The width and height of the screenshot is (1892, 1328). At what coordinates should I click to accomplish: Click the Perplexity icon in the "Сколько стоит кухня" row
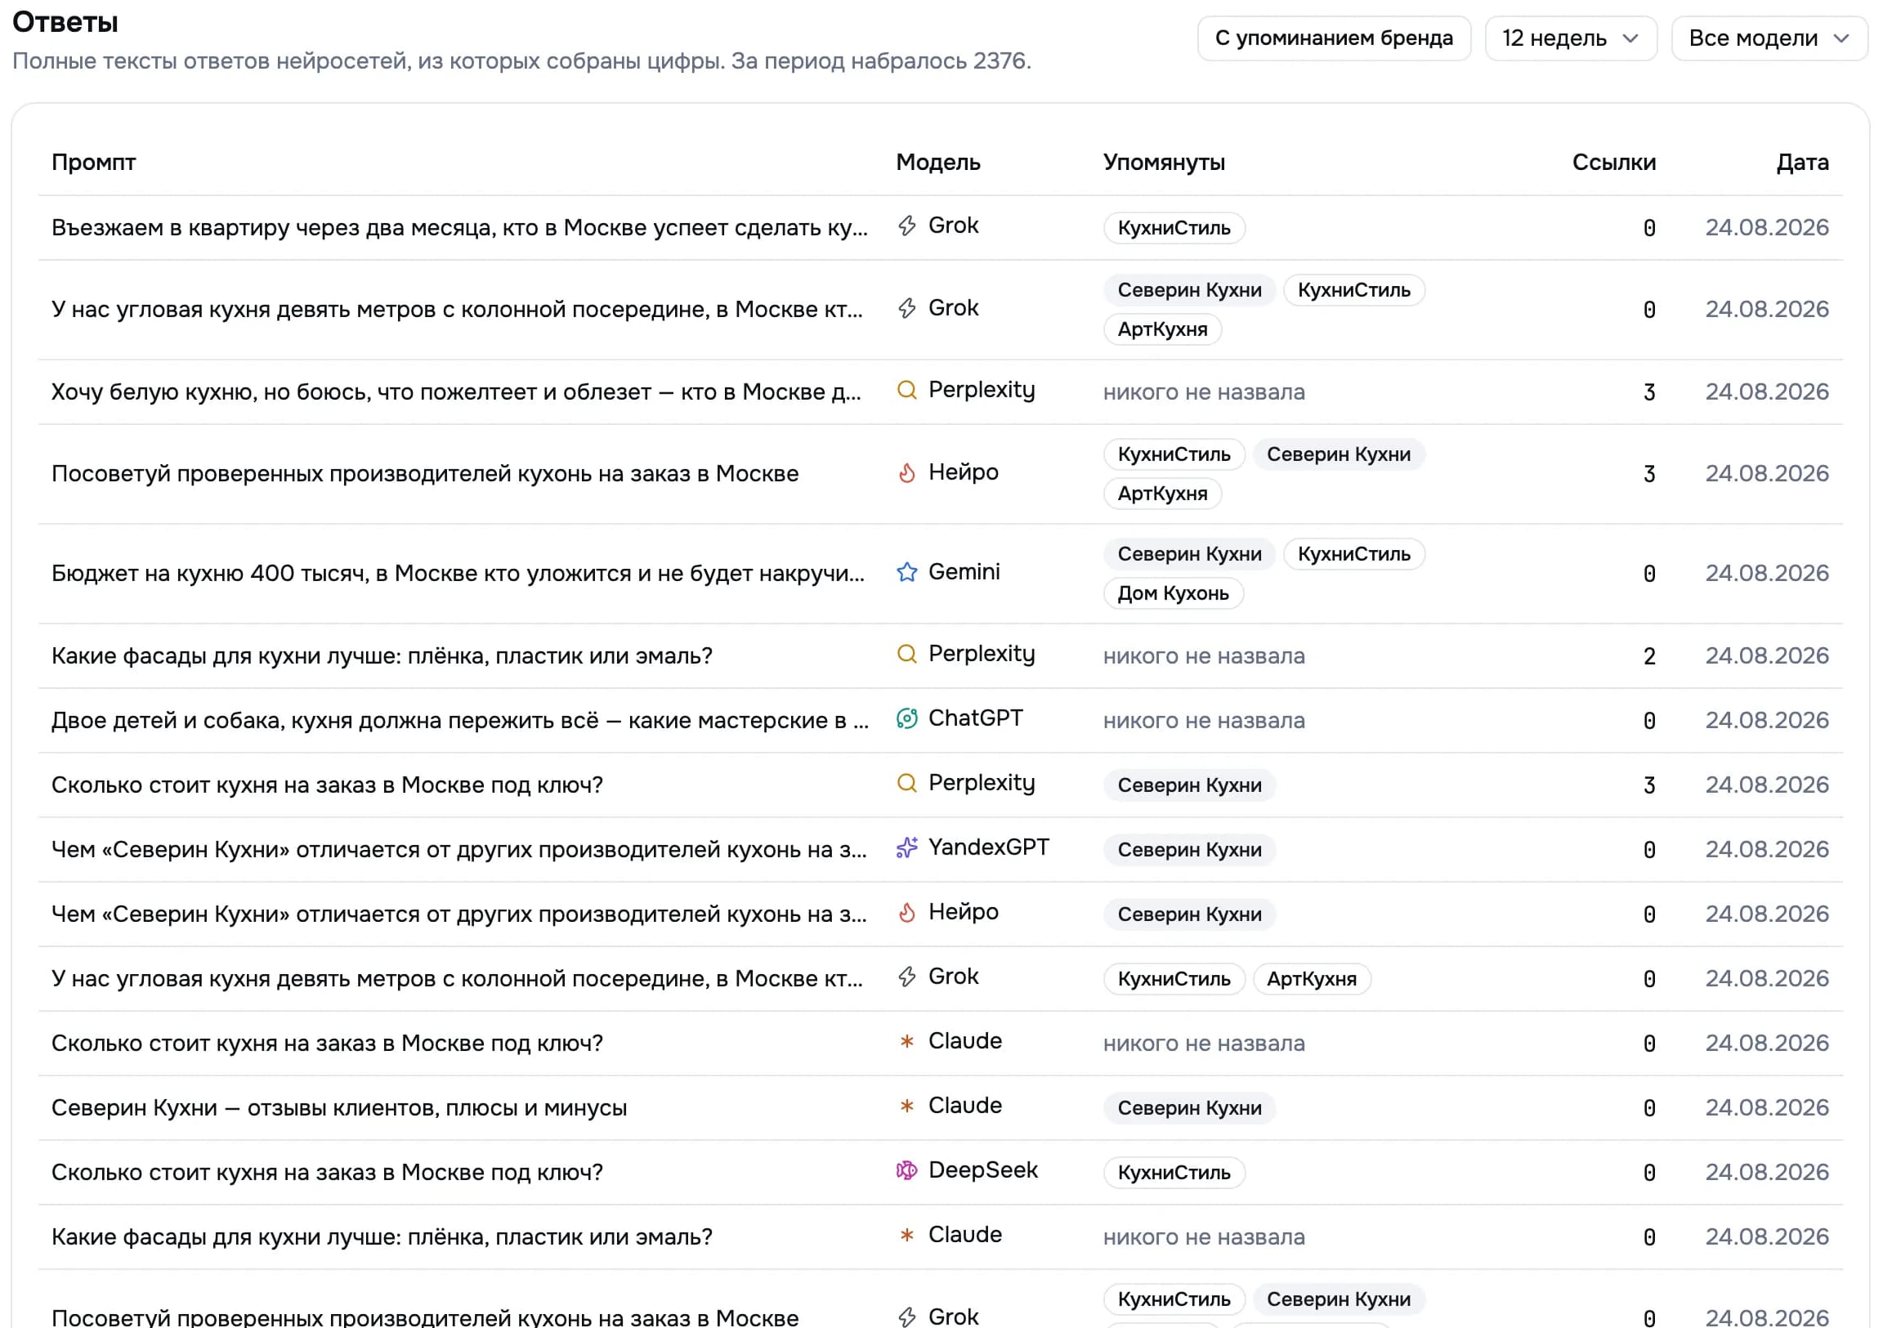[906, 783]
